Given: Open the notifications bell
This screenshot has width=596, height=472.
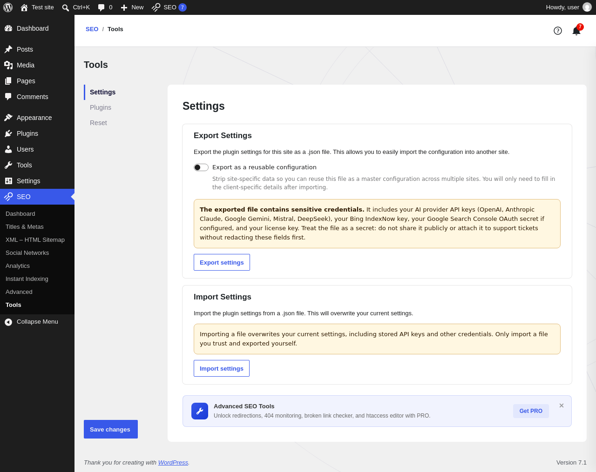Looking at the screenshot, I should click(x=576, y=31).
